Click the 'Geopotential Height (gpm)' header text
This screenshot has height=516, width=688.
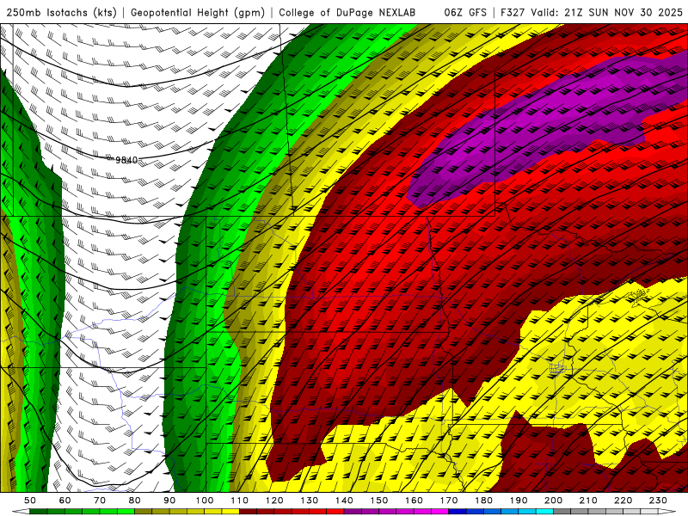[x=198, y=12]
